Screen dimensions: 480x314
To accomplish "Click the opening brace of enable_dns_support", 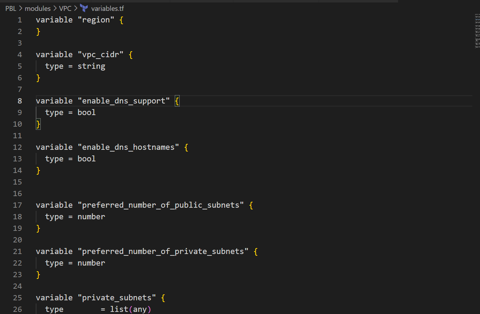I will [x=177, y=101].
